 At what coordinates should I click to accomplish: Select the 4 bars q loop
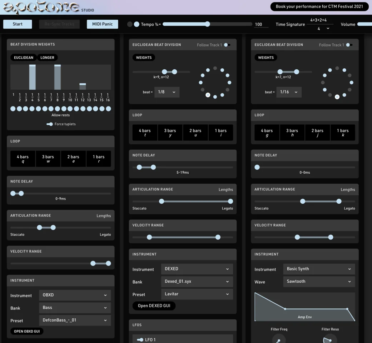pos(23,159)
